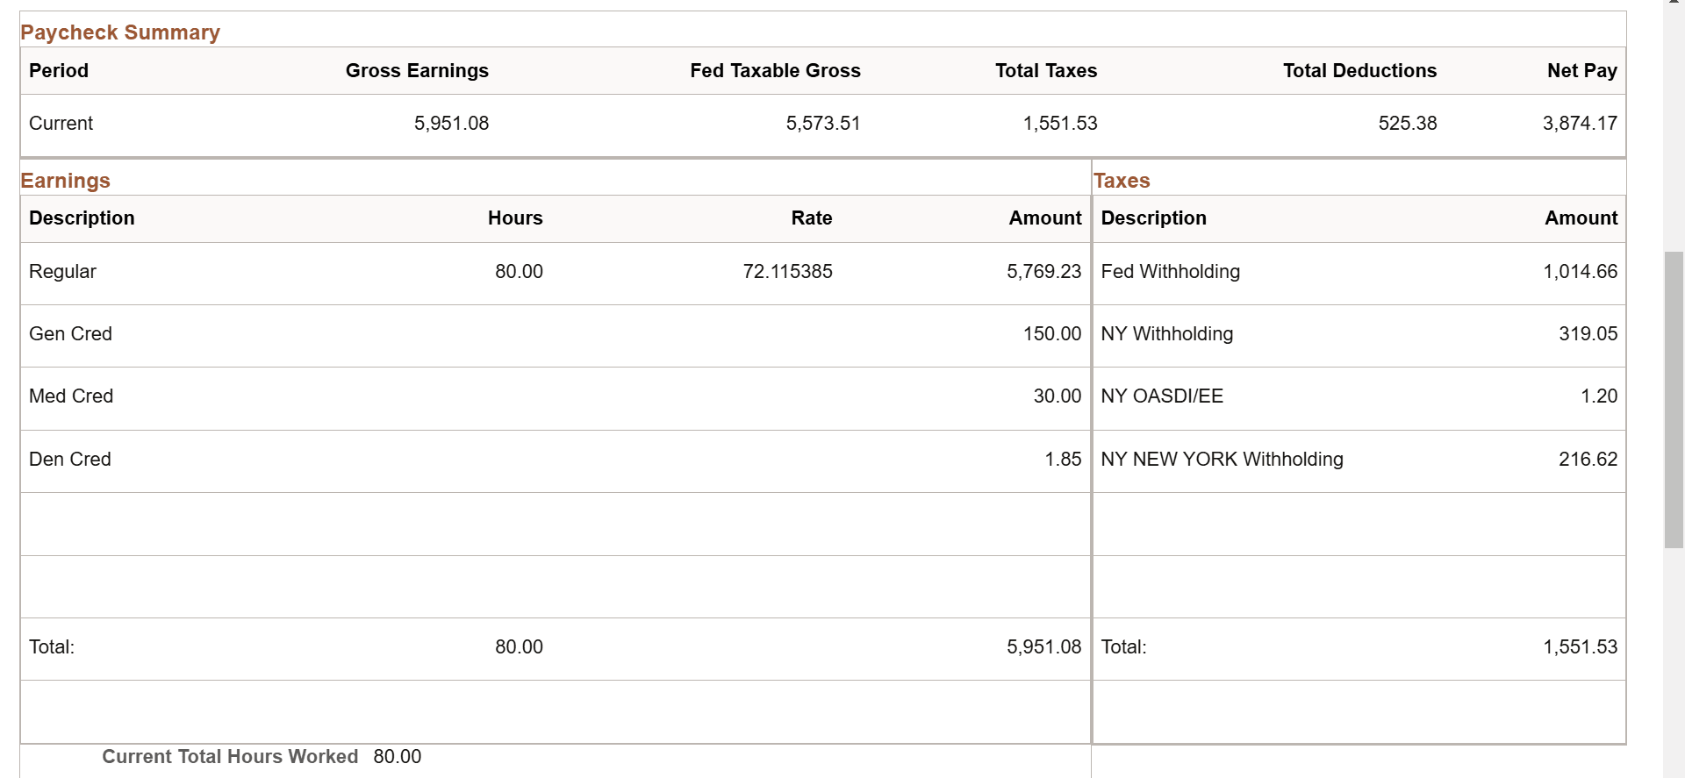Image resolution: width=1685 pixels, height=778 pixels.
Task: Click the Earnings table Total: label
Action: [x=52, y=647]
